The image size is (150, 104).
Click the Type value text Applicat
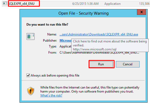click(65, 46)
